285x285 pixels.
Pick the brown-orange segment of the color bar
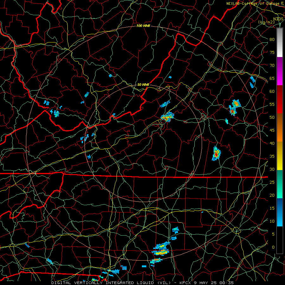[280, 128]
